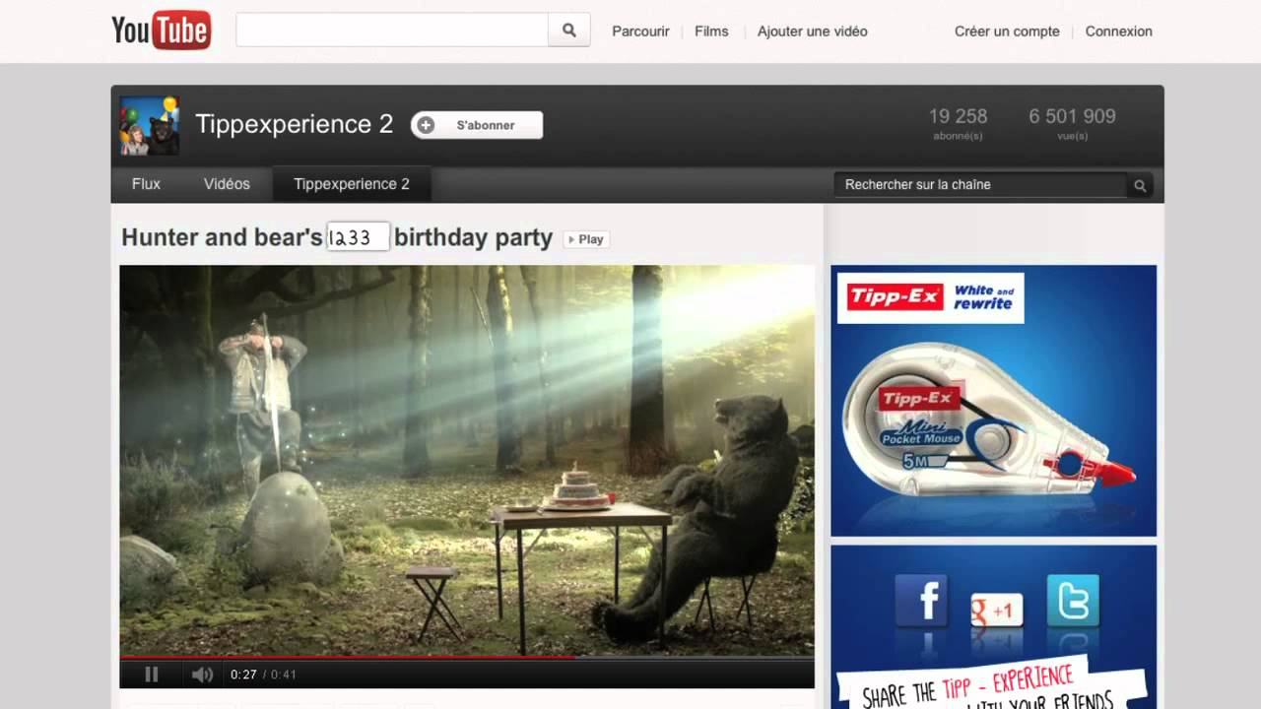Click the Google +1 icon
1261x709 pixels.
[x=996, y=611]
